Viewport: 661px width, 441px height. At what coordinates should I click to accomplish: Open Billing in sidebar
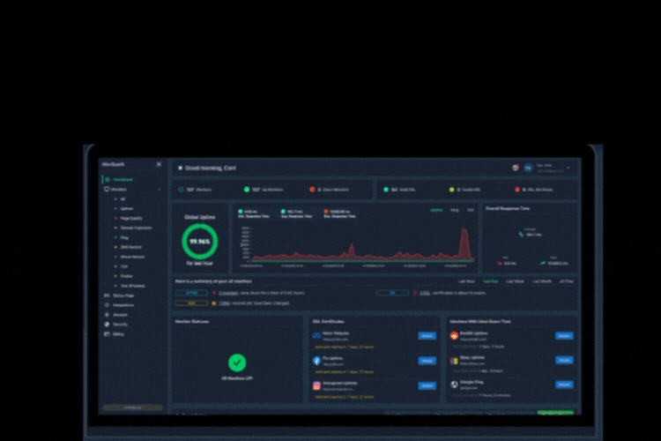118,334
